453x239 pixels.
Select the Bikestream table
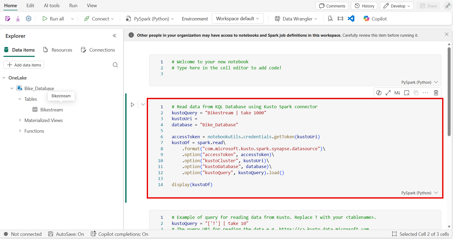48,110
